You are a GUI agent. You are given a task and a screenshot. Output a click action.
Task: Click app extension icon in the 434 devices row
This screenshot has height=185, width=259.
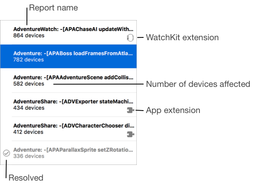[130, 110]
